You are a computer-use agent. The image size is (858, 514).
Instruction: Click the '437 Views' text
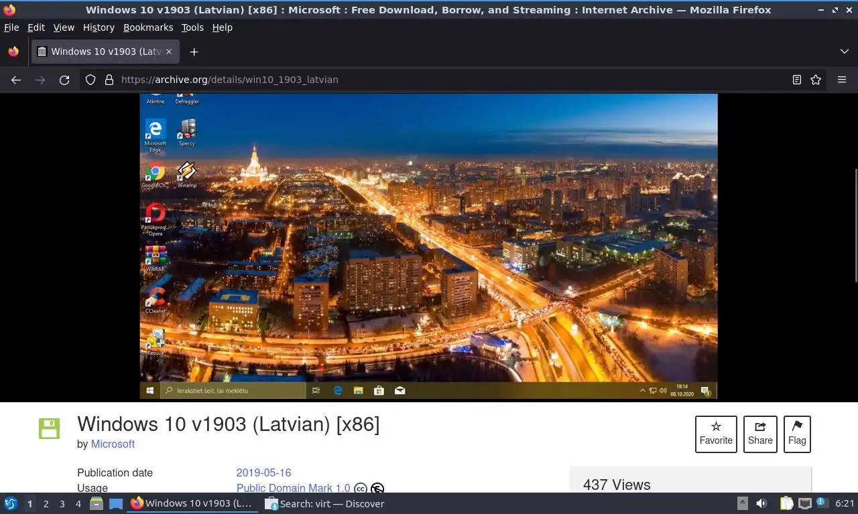tap(617, 485)
